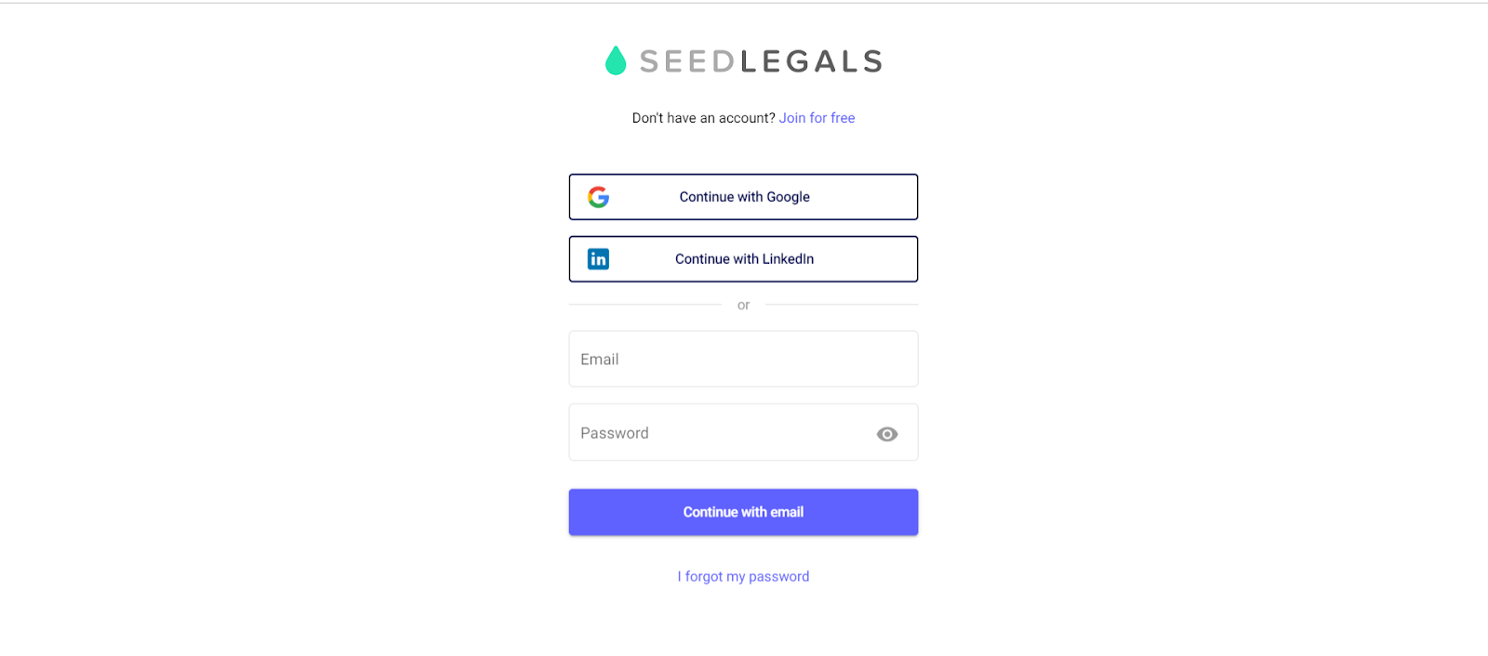Follow the I forgot my password link
1488x656 pixels.
click(x=743, y=576)
